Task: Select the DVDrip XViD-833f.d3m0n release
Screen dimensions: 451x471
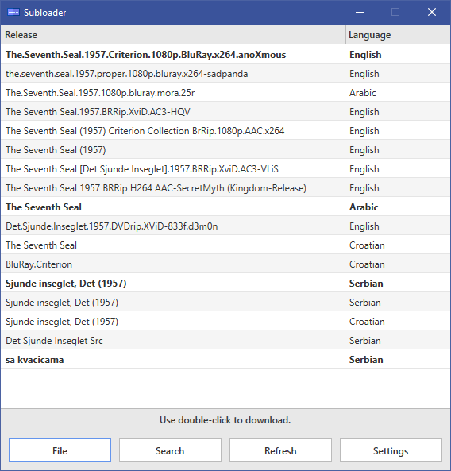Action: click(x=225, y=226)
